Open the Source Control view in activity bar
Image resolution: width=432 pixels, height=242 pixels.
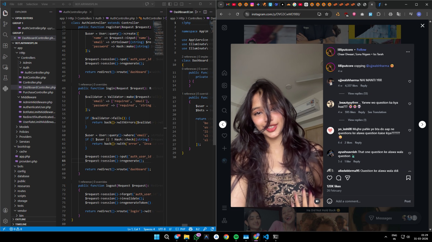(5, 24)
